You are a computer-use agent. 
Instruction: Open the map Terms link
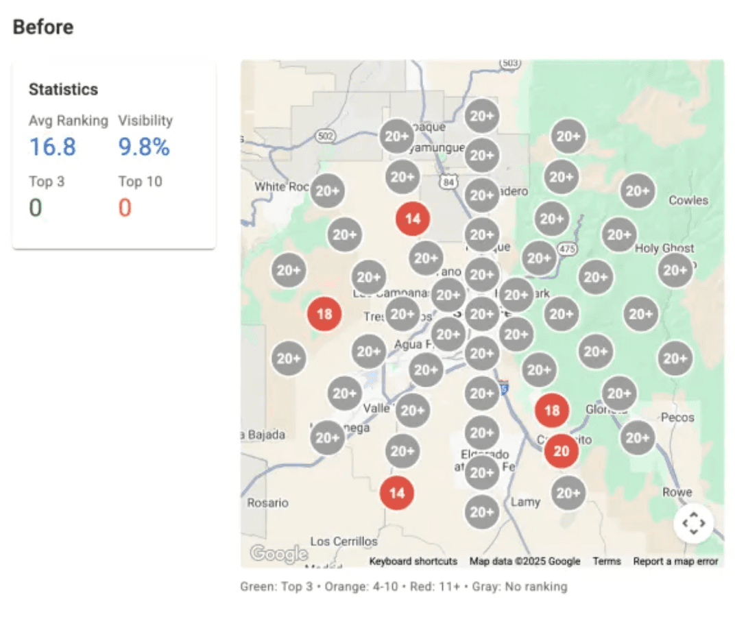606,561
